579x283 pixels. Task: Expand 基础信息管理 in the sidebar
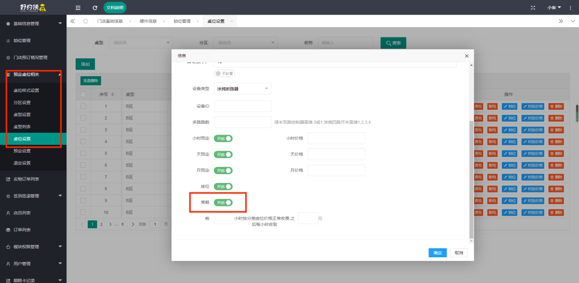pos(33,24)
